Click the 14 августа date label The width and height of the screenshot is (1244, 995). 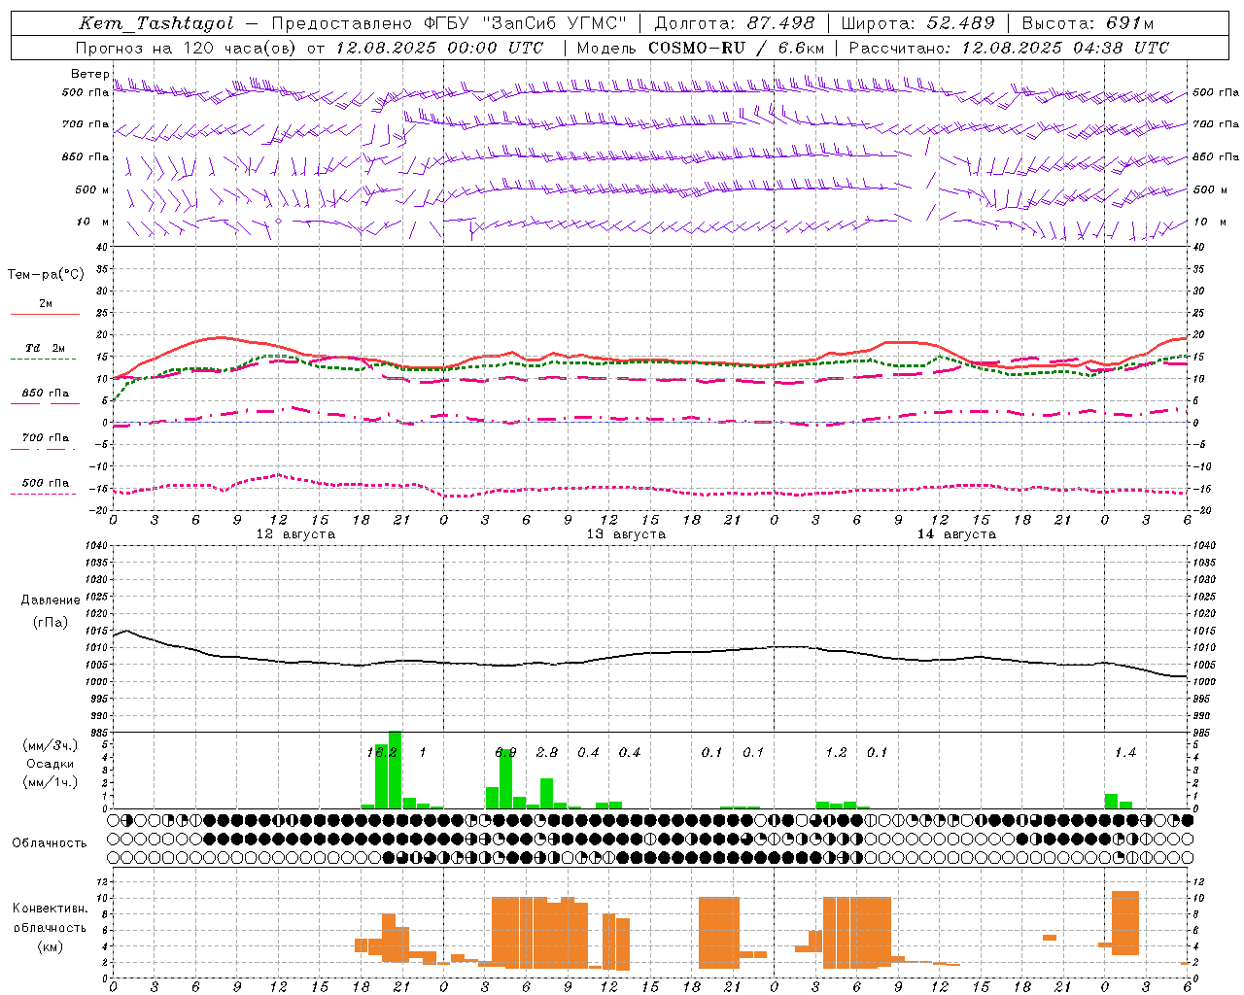(x=956, y=534)
